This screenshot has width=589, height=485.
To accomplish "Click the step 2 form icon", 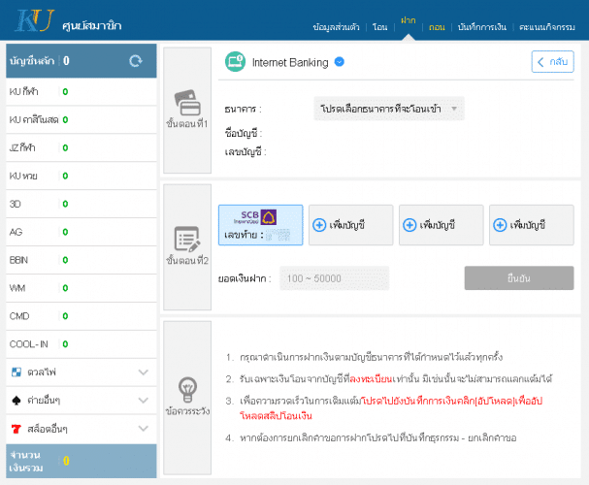I will coord(187,239).
